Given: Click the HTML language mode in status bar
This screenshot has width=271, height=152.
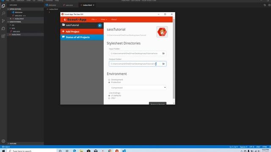Looking at the screenshot, I should (265, 147).
